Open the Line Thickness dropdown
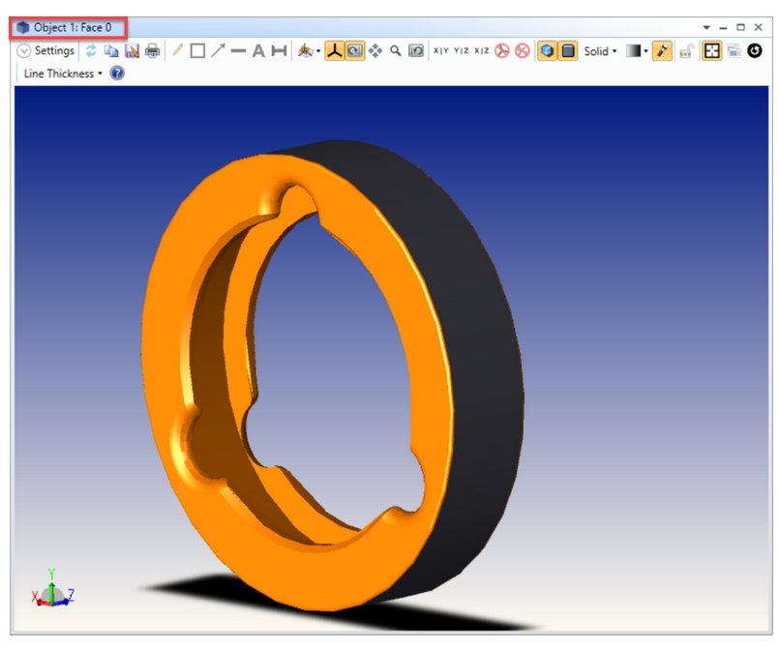 point(63,74)
